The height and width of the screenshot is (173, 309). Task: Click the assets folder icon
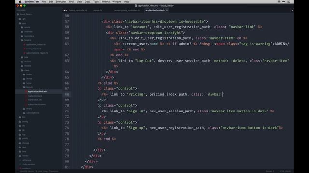[22, 27]
